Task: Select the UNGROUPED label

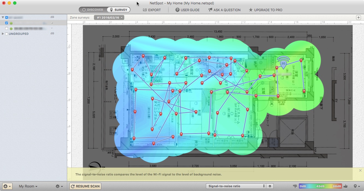Action: [19, 34]
